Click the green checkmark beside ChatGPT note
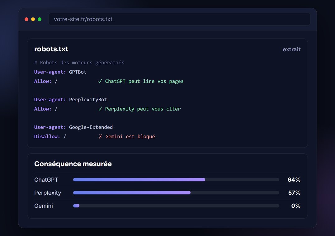Viewport: 335px width, 236px height. [x=100, y=81]
